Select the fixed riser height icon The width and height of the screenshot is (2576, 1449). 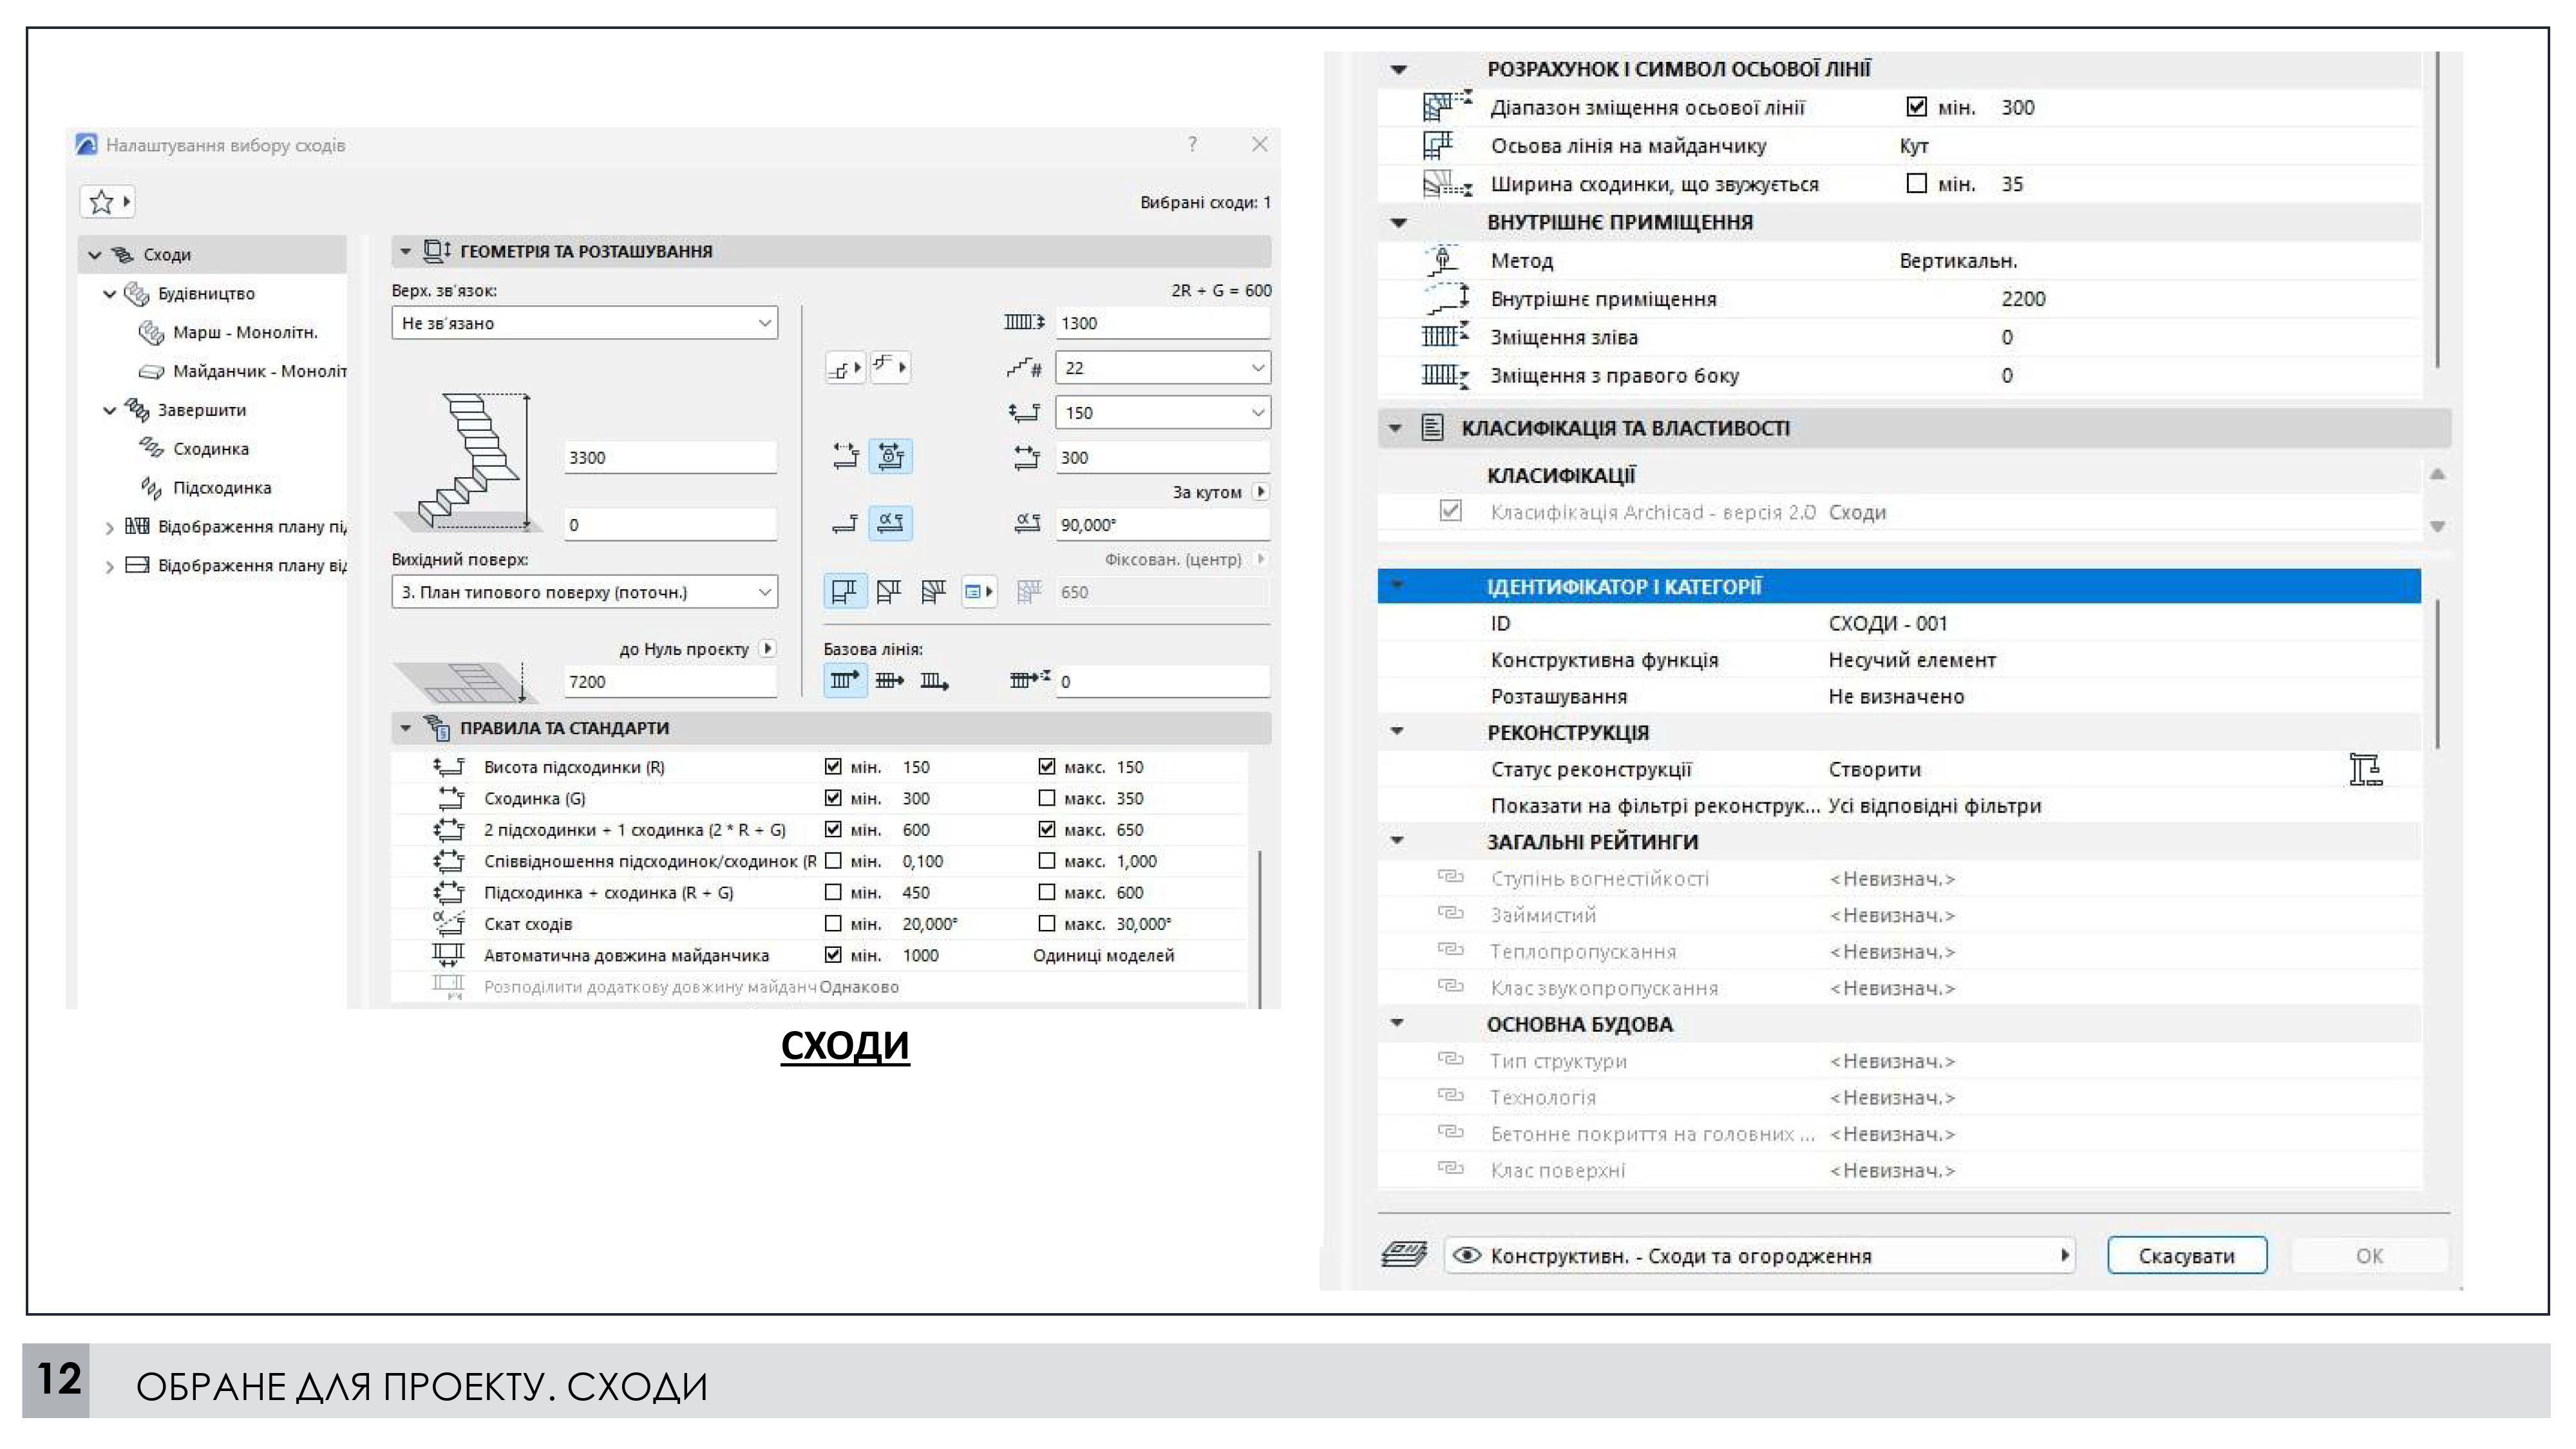coord(890,457)
